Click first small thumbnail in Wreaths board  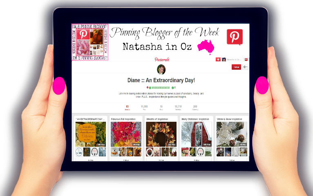point(150,152)
